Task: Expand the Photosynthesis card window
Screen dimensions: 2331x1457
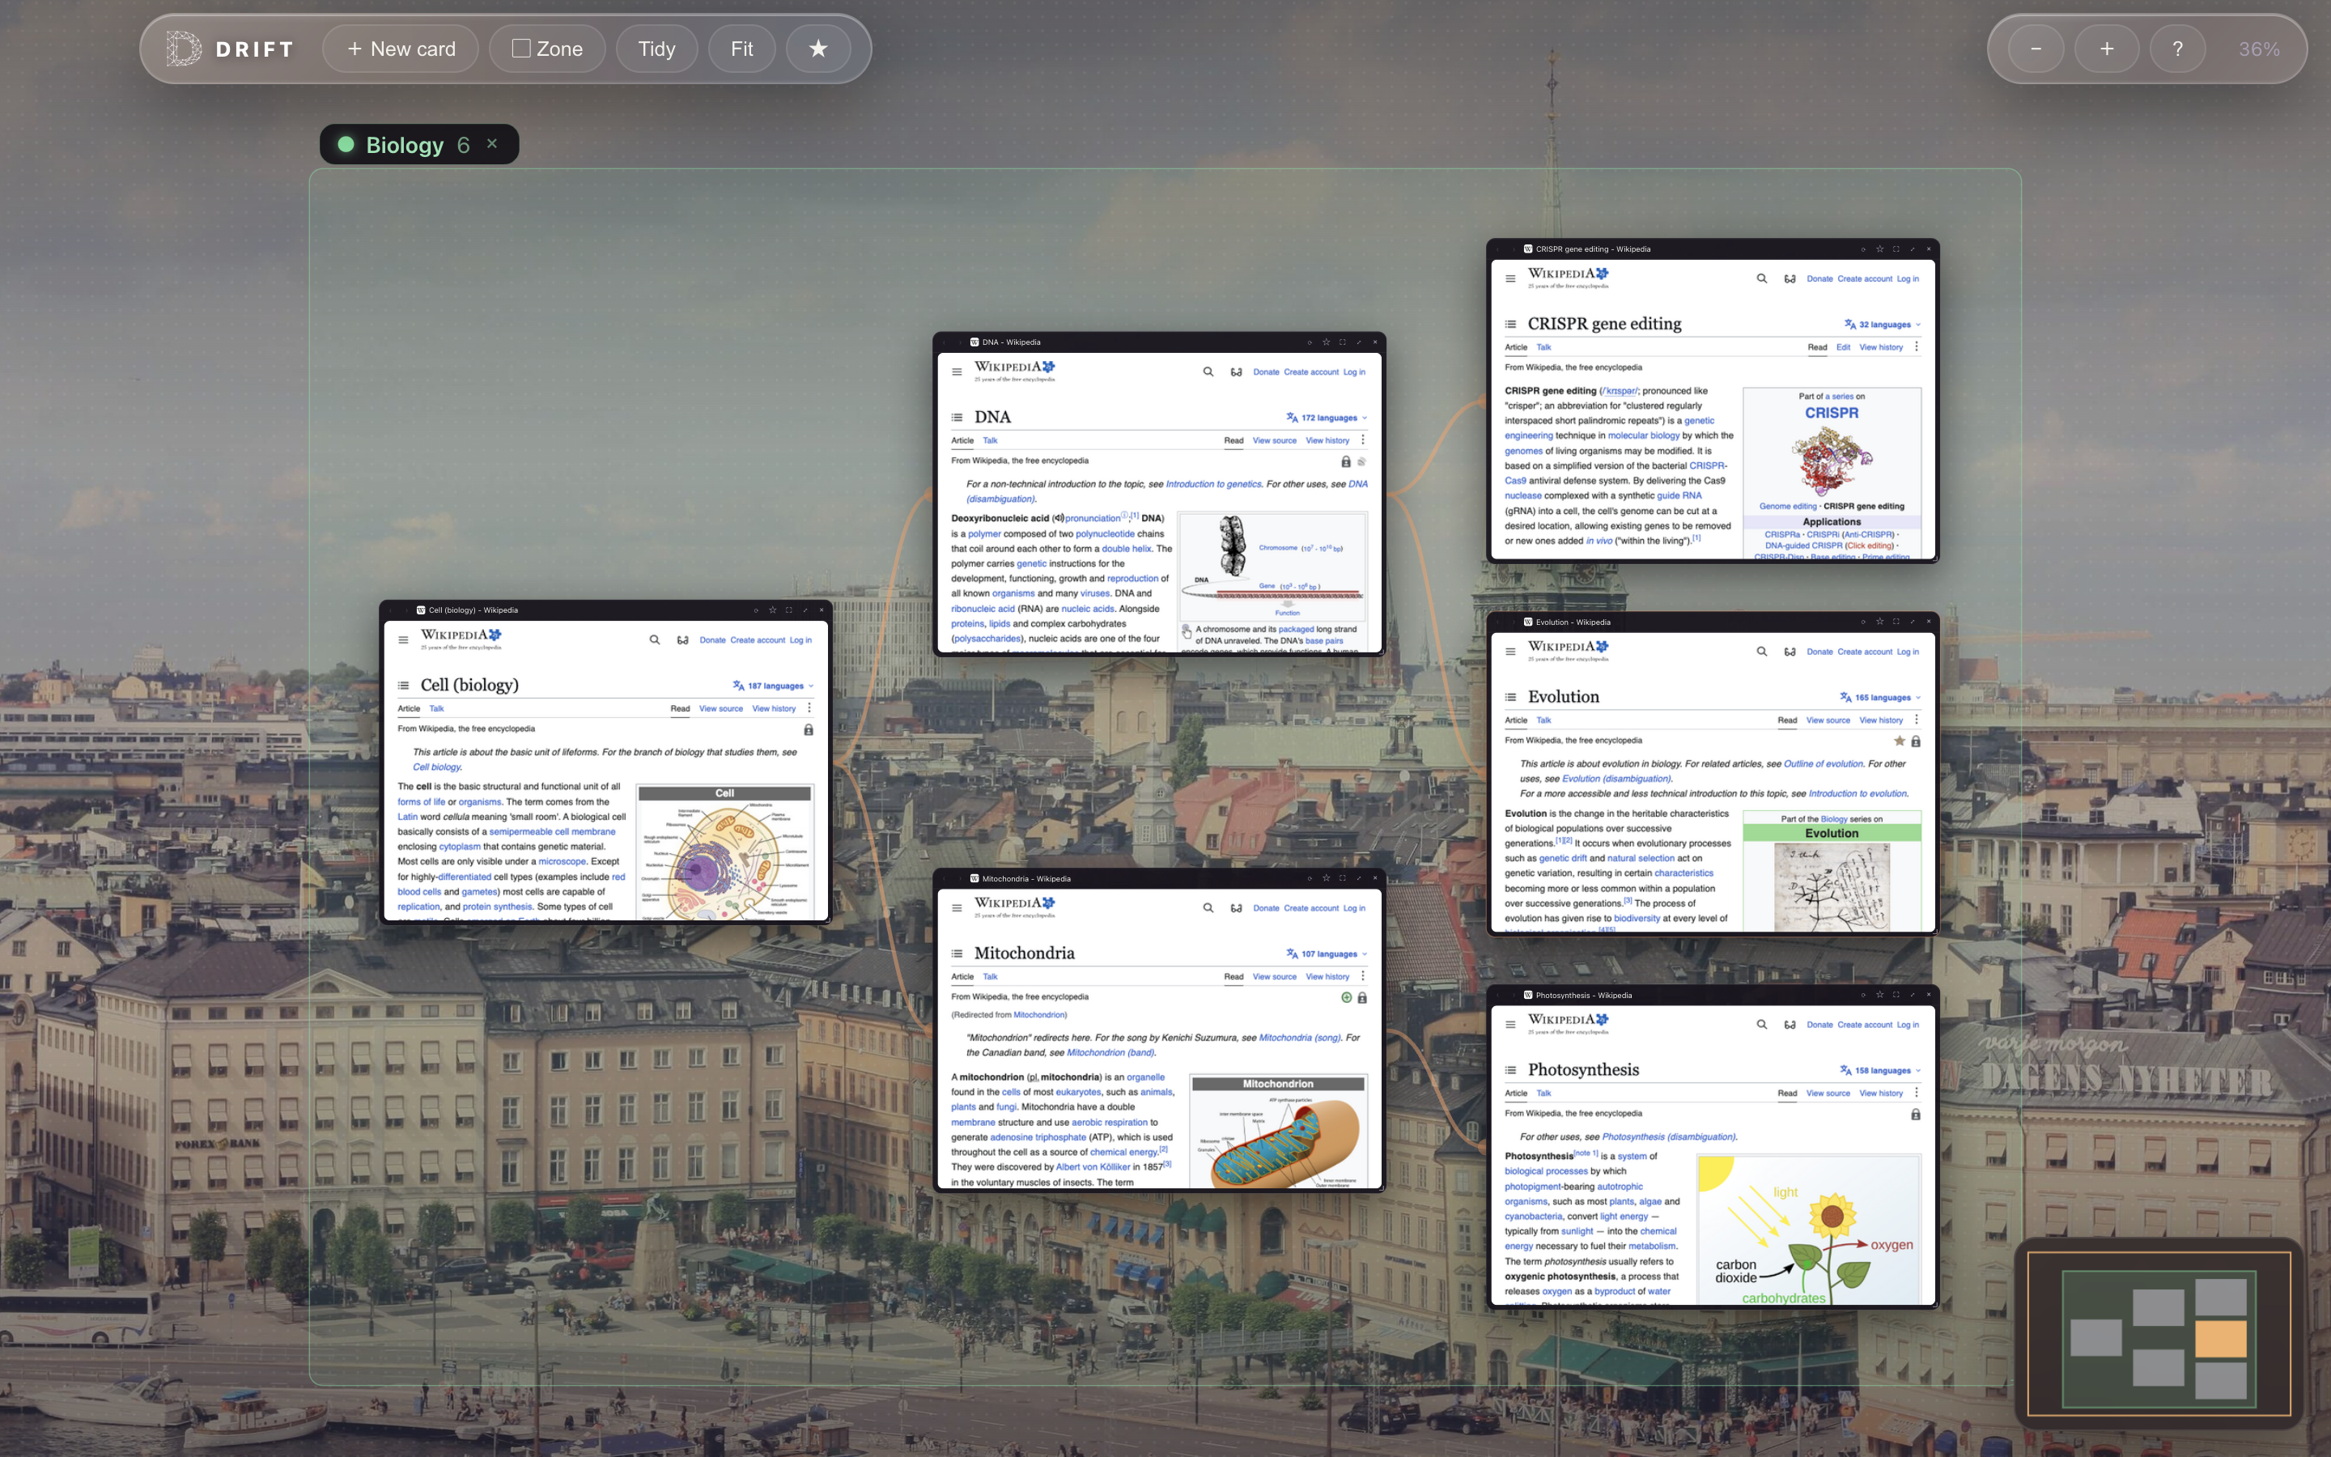Action: coord(1913,995)
